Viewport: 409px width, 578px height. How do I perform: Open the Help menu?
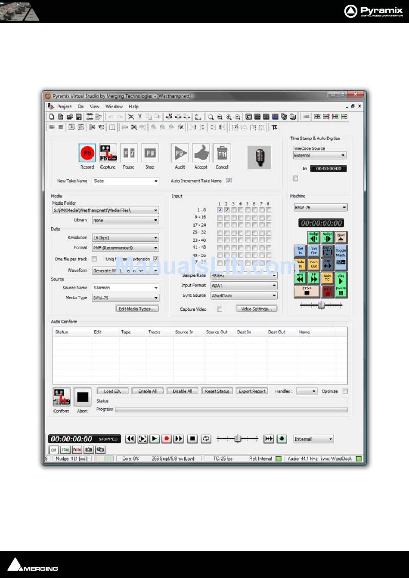tap(133, 107)
